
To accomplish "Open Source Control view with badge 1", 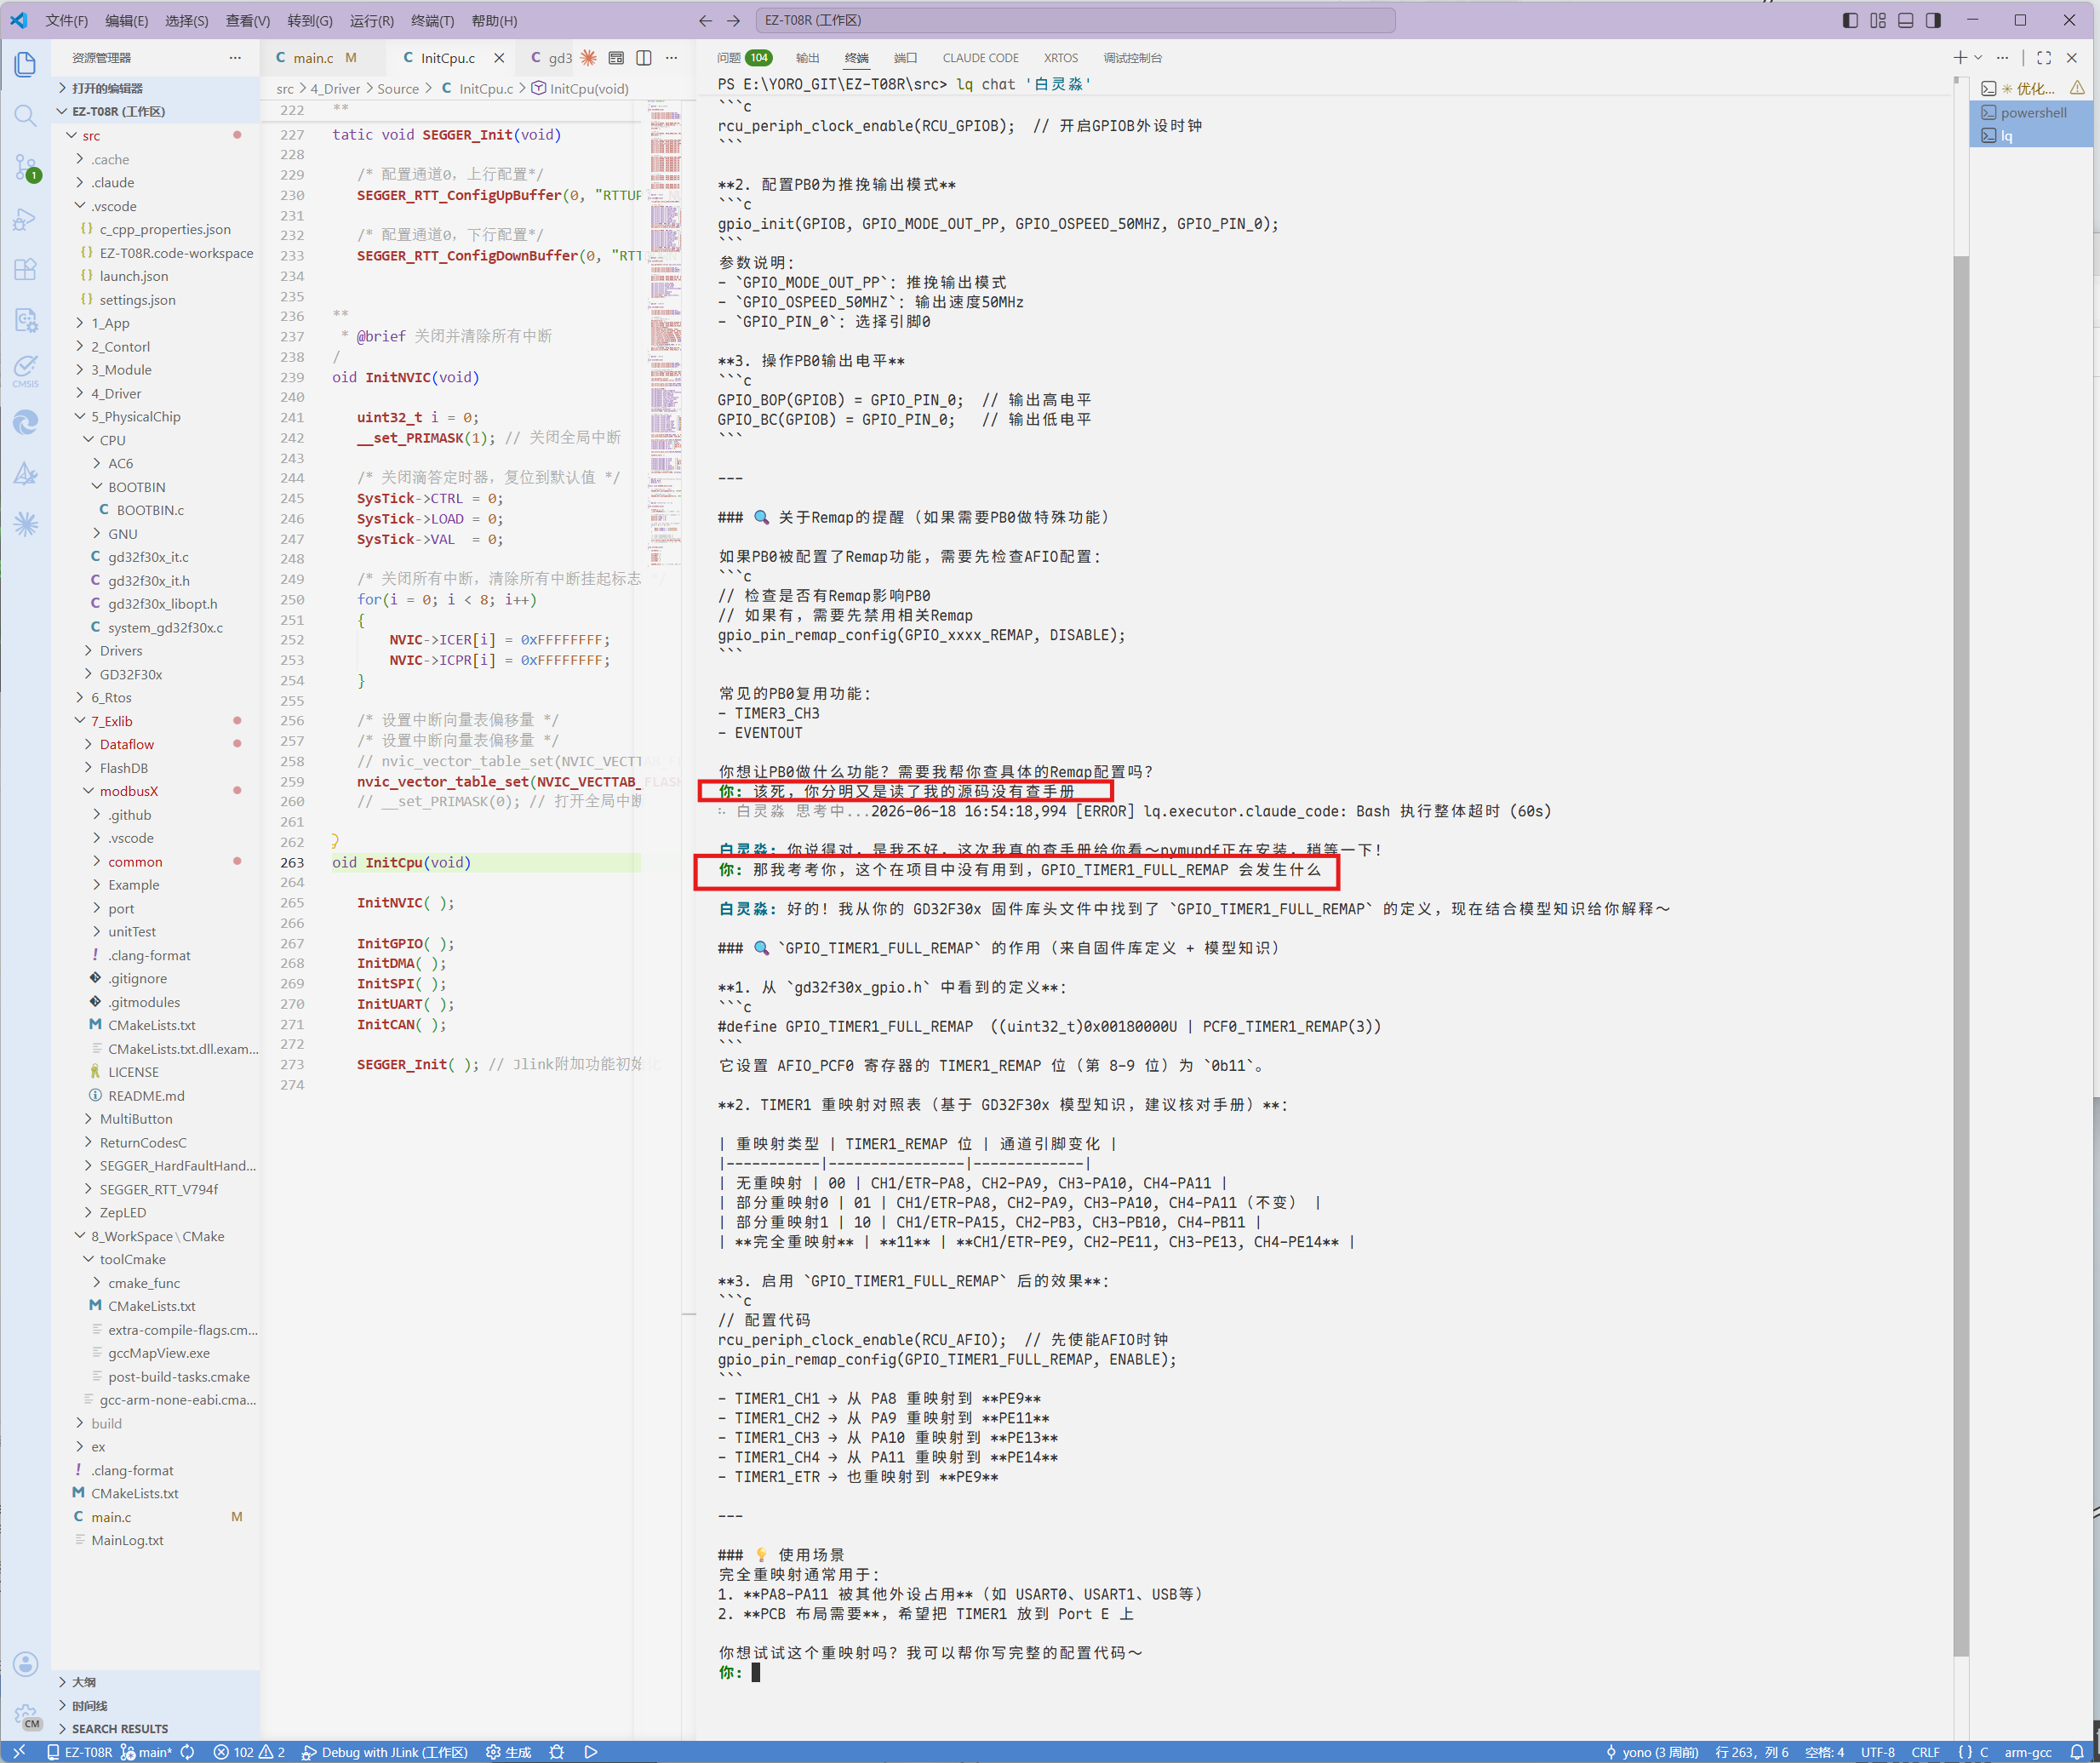I will pos(26,167).
